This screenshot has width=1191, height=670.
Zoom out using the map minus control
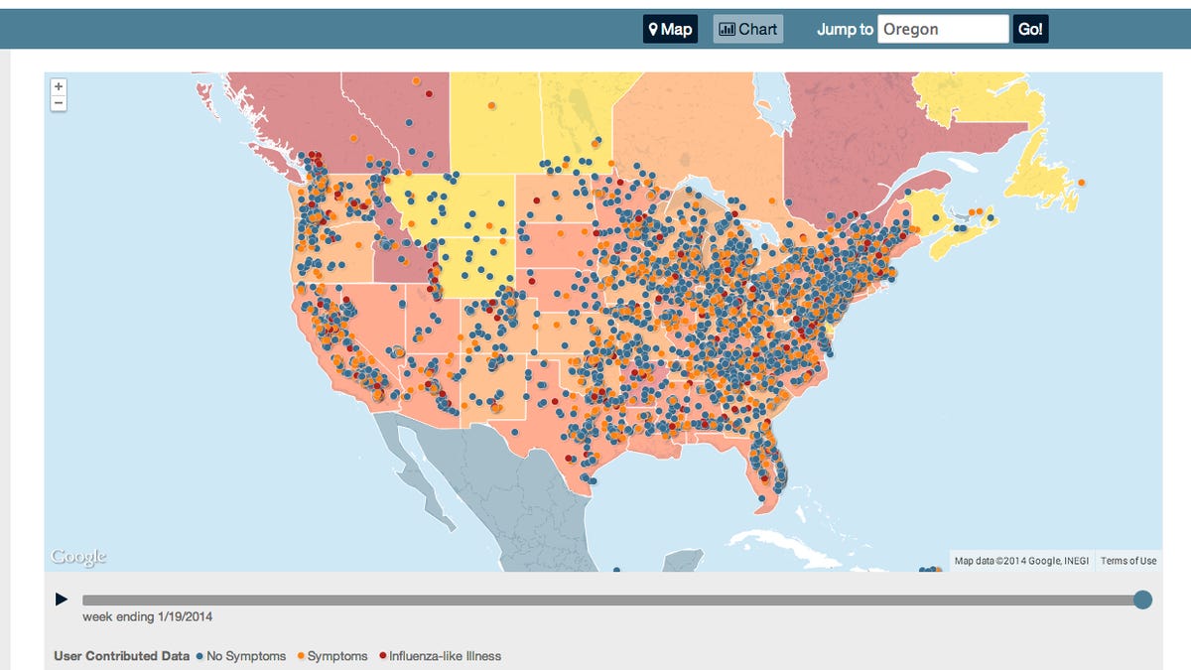[58, 102]
